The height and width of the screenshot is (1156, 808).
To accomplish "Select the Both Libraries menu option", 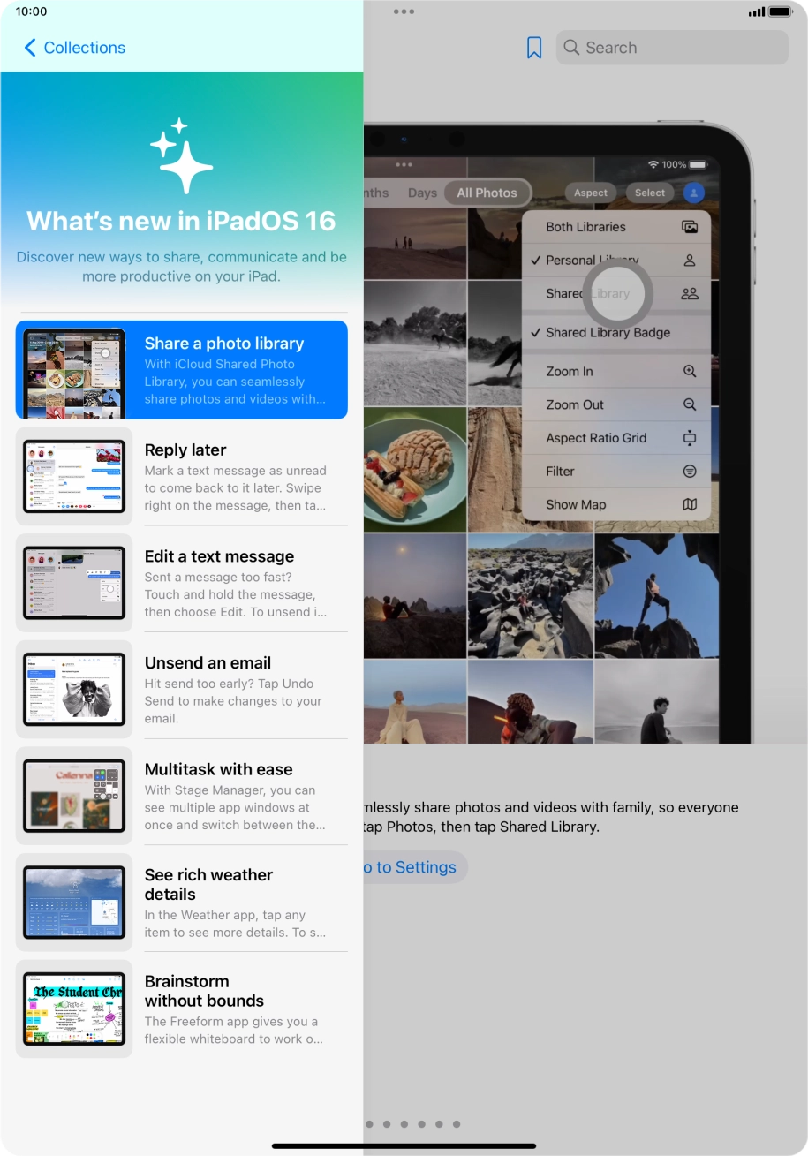I will 586,227.
